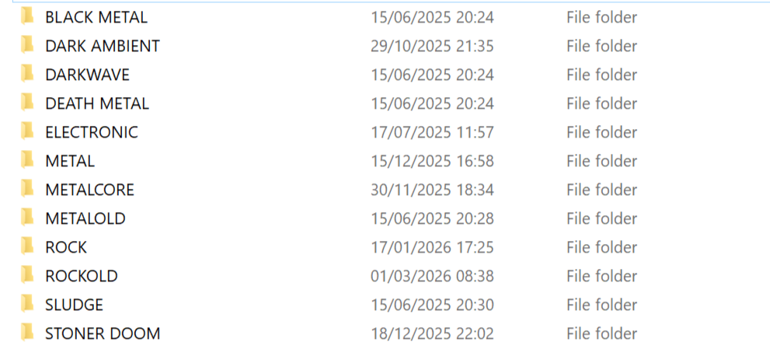Click the ELECTRONIC folder icon
This screenshot has height=349, width=770.
point(27,132)
